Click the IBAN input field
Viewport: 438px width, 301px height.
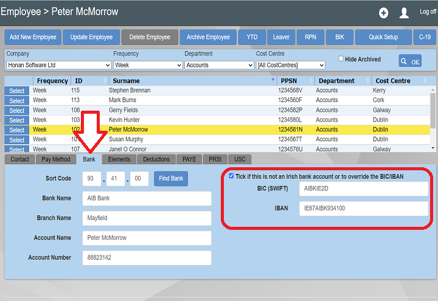364,209
